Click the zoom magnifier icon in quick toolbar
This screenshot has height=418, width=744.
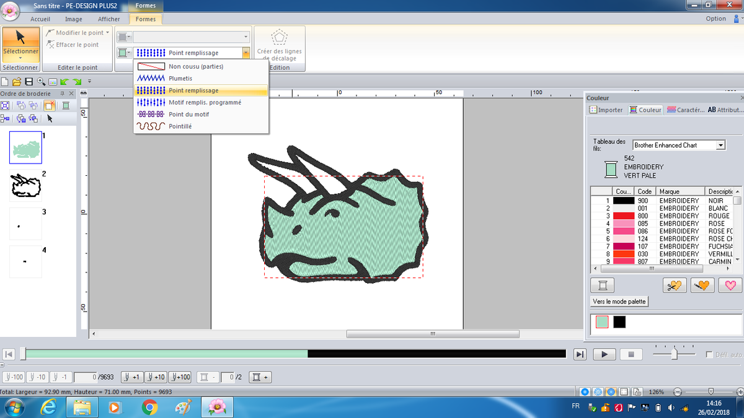[x=41, y=82]
